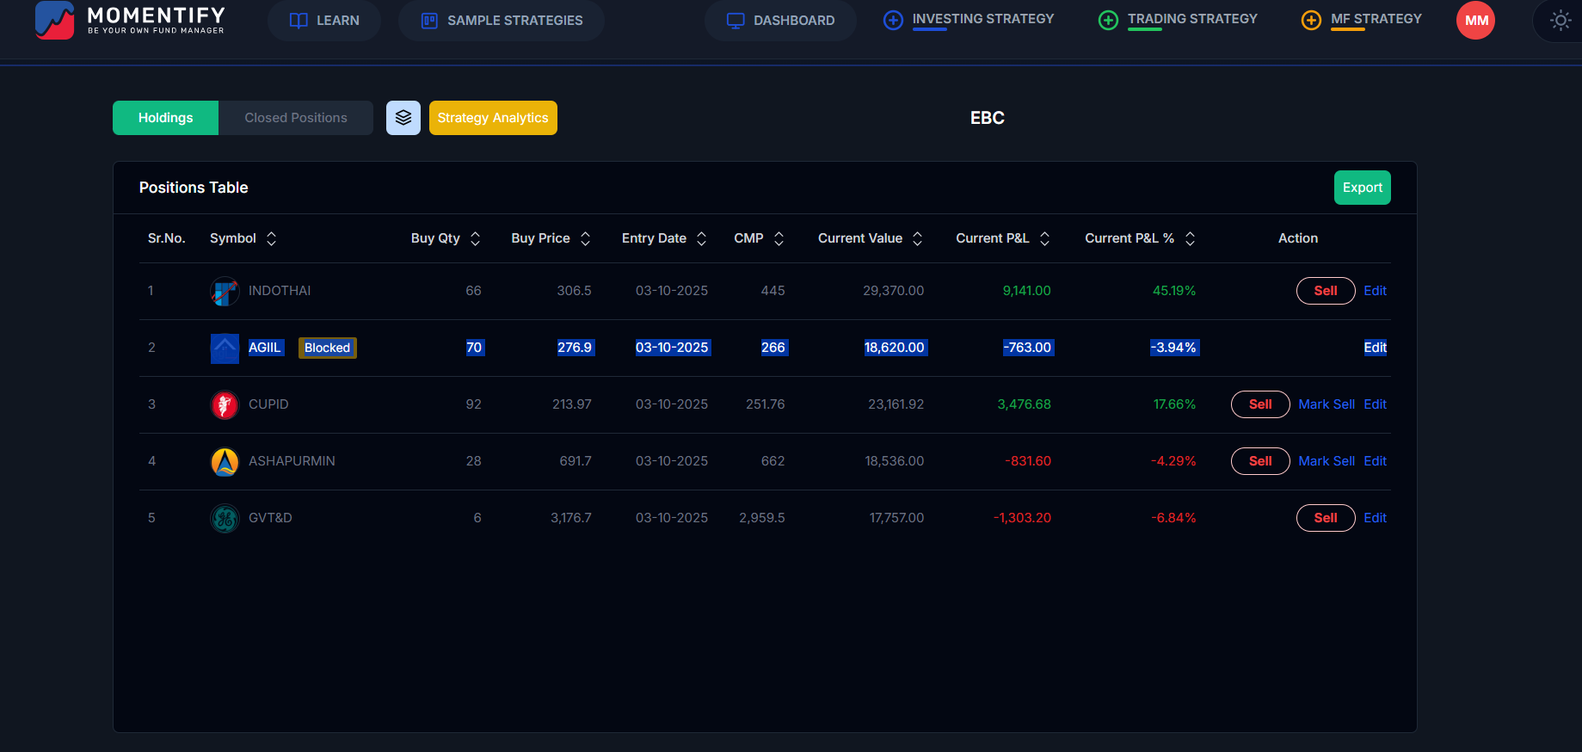1582x752 pixels.
Task: Click the GVT&D stock logo
Action: click(x=225, y=519)
